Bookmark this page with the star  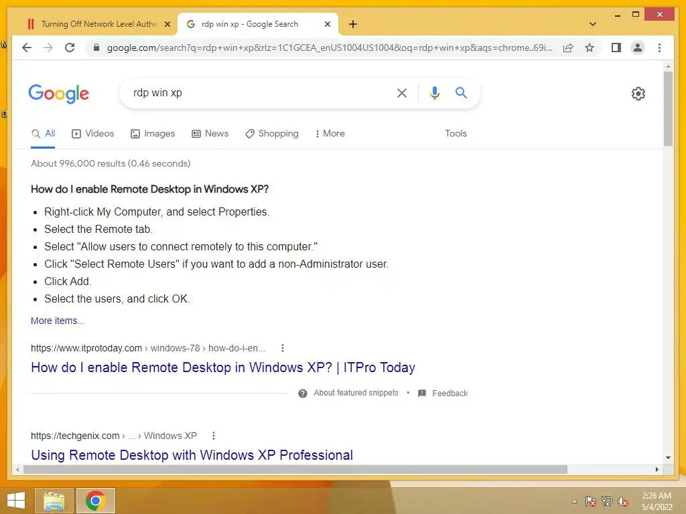[590, 48]
